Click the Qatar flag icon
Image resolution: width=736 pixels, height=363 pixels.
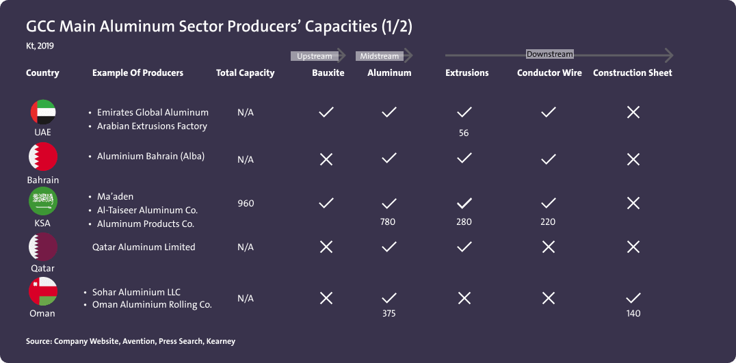(43, 247)
